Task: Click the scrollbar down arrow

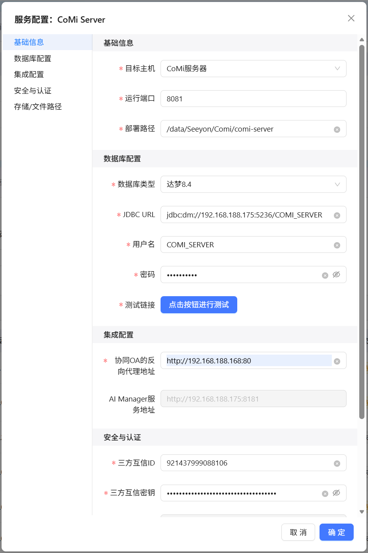Action: click(362, 512)
